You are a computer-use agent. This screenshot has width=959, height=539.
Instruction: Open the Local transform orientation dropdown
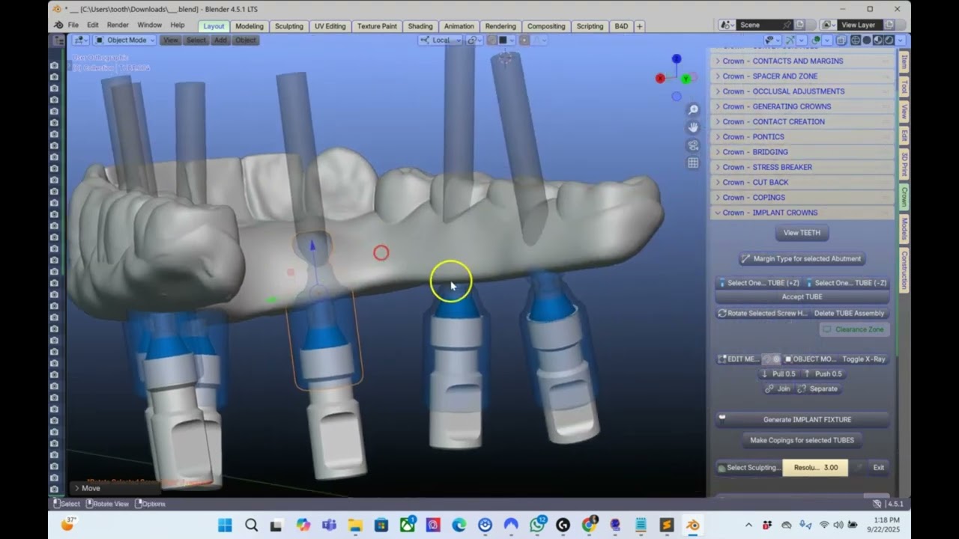pos(440,40)
